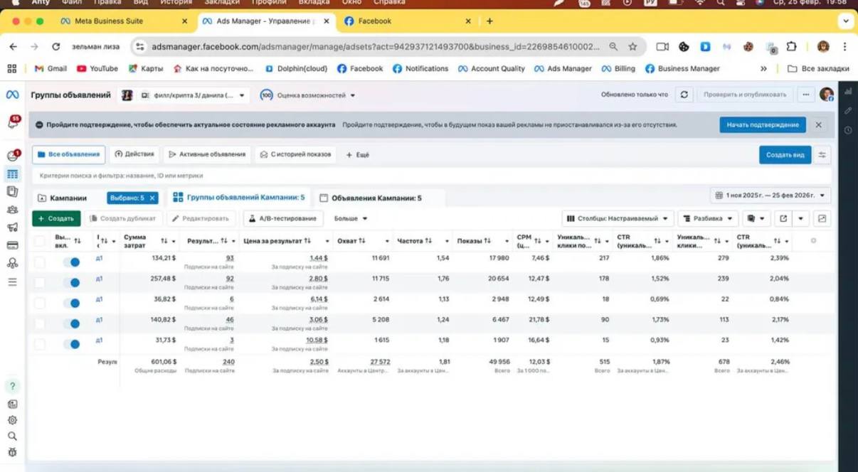Expand the 'Столбцы: Настраиваемый' columns dropdown
858x472 pixels.
click(x=617, y=219)
